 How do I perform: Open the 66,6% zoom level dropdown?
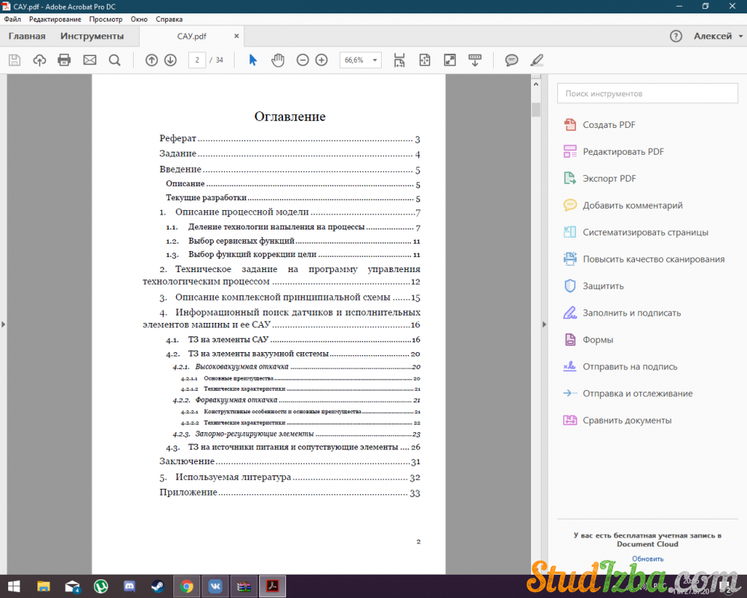(360, 60)
